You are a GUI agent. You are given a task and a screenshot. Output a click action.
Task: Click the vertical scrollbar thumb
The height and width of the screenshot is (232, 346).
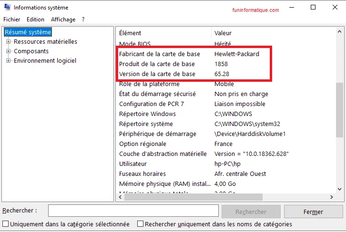coord(340,110)
